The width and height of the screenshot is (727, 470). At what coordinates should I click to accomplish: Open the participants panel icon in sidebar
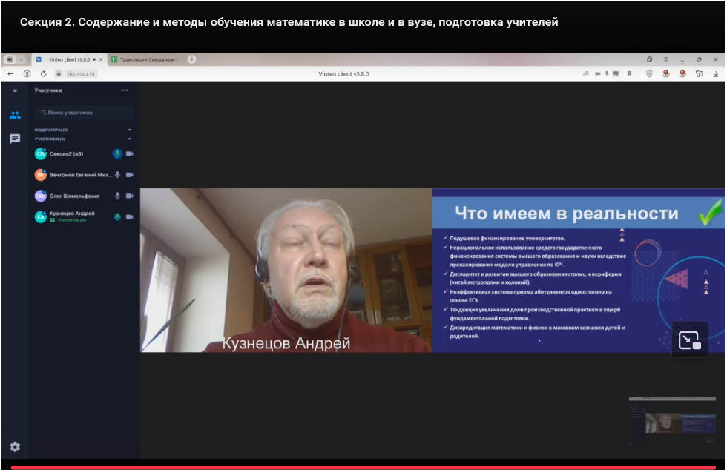[x=15, y=115]
